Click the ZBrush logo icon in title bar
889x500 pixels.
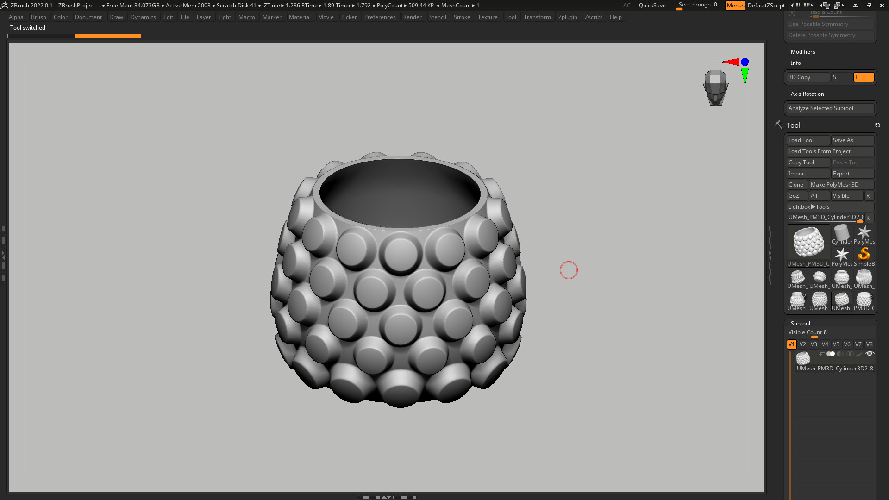pos(4,5)
